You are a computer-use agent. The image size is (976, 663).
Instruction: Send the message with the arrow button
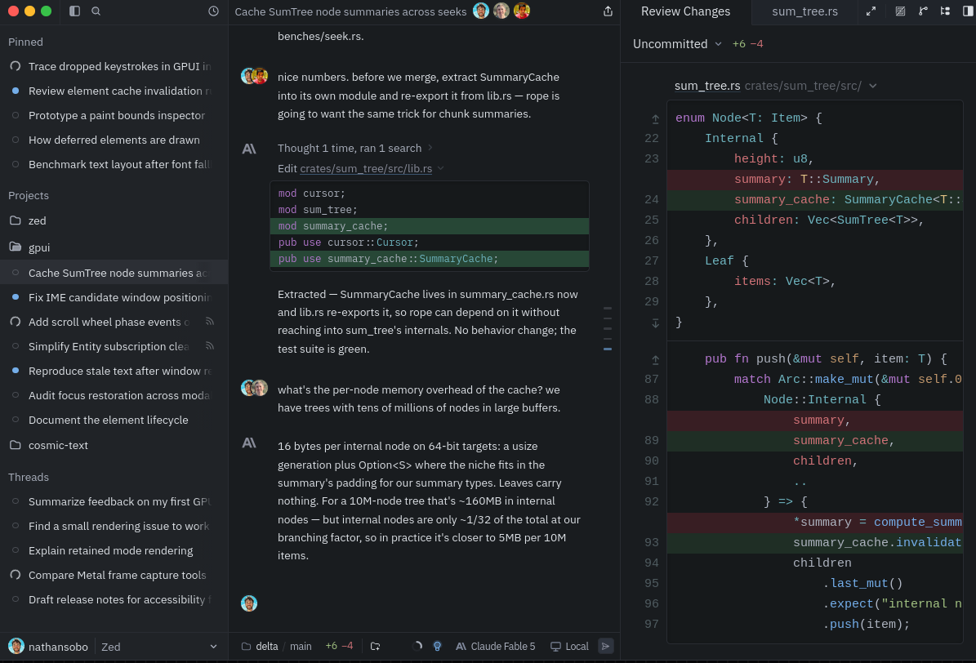pos(606,646)
